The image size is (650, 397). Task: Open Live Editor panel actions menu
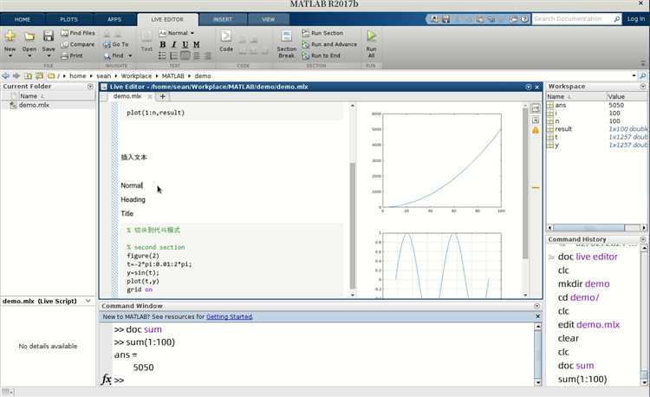click(x=528, y=87)
